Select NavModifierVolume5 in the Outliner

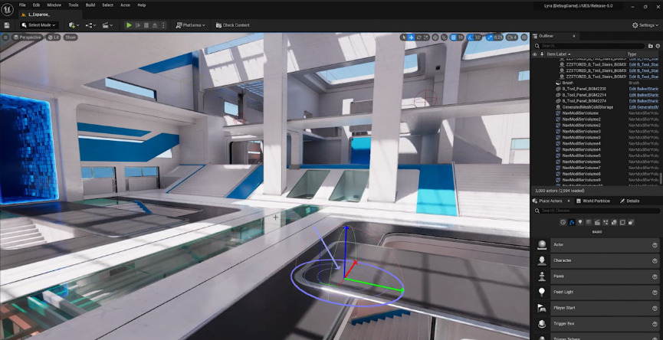582,155
